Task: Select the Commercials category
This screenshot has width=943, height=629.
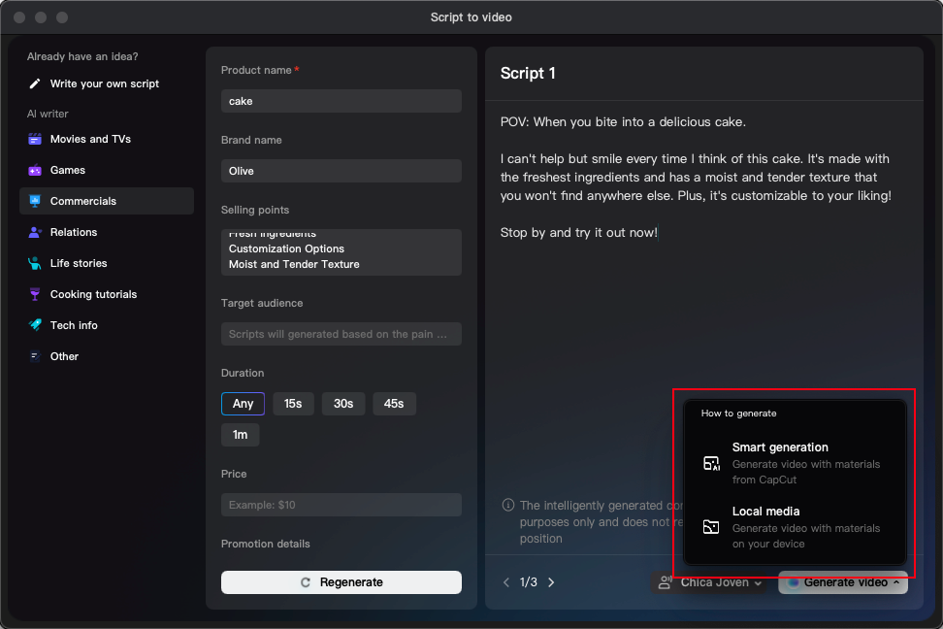Action: click(107, 201)
